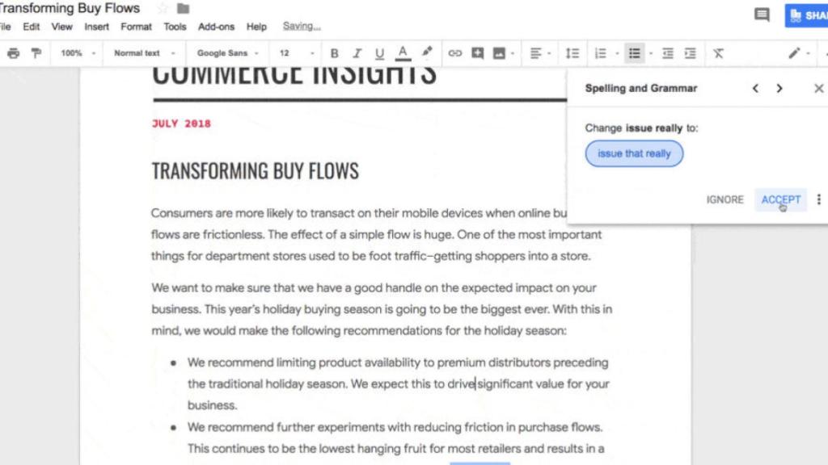828x465 pixels.
Task: Increase the paragraph indent
Action: (690, 52)
